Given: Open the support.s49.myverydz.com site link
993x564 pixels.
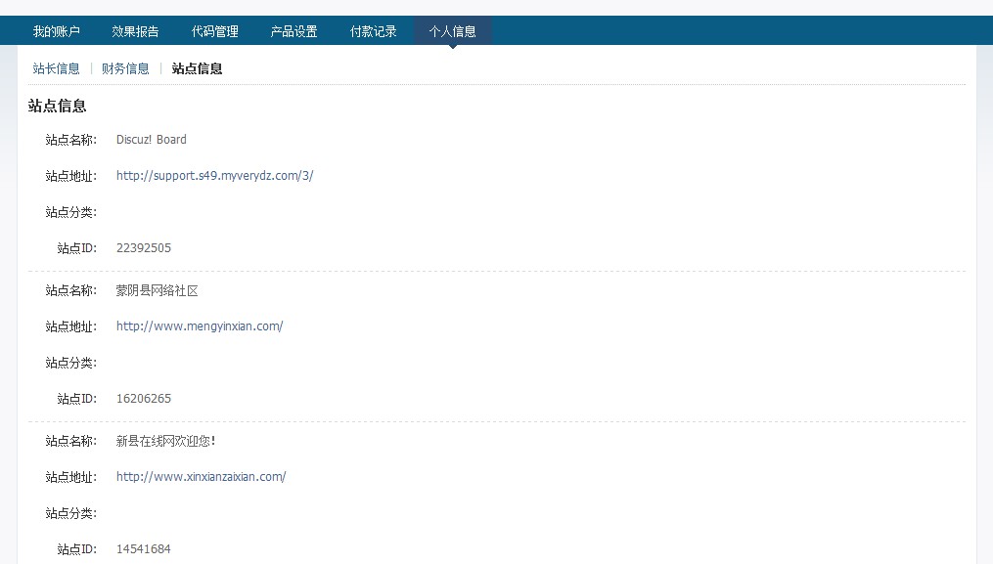Looking at the screenshot, I should pos(214,176).
